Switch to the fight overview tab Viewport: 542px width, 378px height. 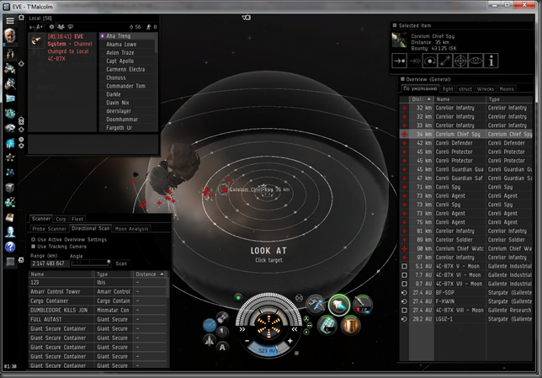[x=448, y=89]
